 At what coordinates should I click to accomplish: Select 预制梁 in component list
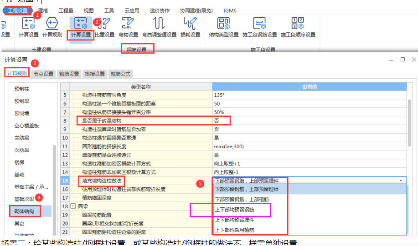22,101
